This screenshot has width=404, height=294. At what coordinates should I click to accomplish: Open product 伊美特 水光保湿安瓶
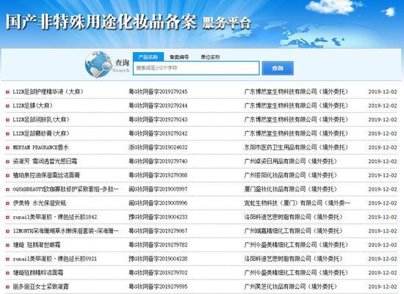pyautogui.click(x=40, y=203)
